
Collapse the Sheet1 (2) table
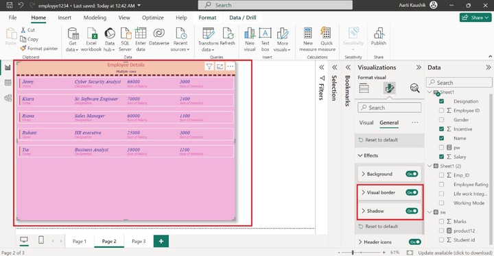click(x=430, y=166)
